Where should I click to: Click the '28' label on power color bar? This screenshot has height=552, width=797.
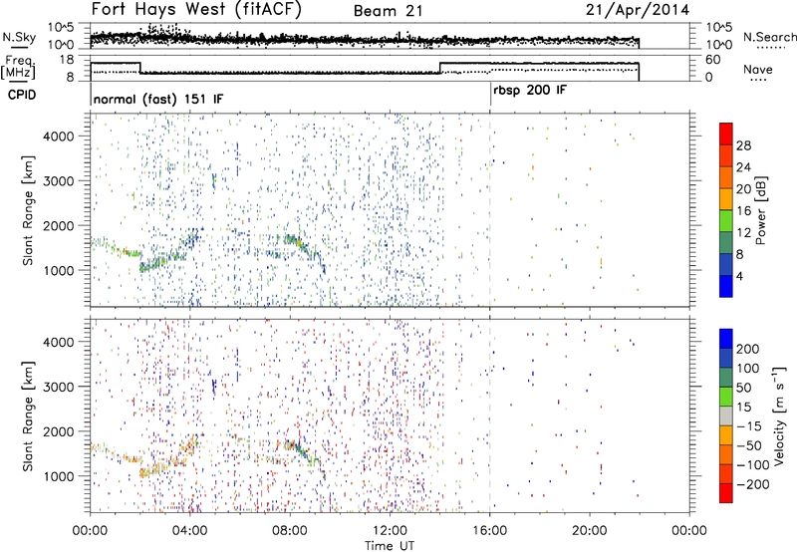click(x=743, y=145)
